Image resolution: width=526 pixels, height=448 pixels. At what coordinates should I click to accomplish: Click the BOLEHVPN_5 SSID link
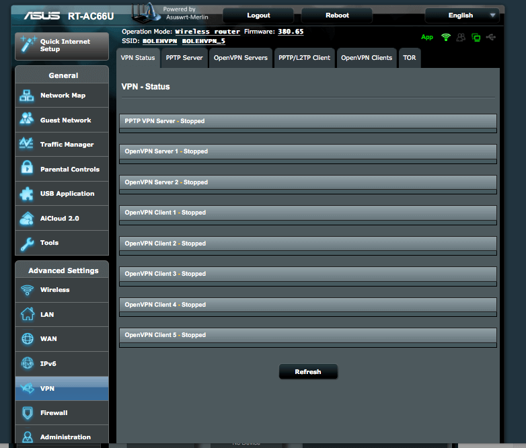pos(204,41)
